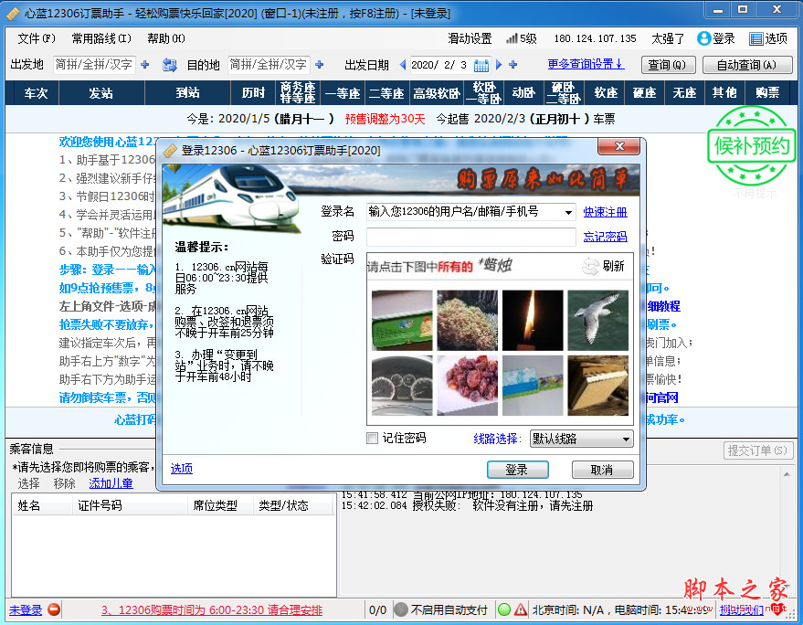The height and width of the screenshot is (625, 803).
Task: Click the 更多查询设置 link
Action: click(x=586, y=64)
